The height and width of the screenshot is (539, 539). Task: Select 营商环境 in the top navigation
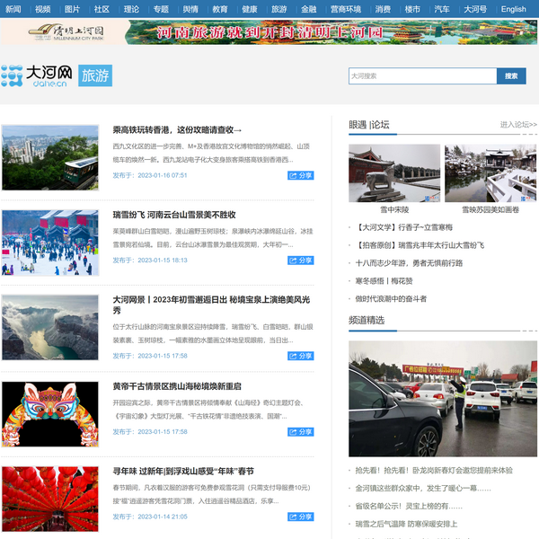pyautogui.click(x=346, y=9)
